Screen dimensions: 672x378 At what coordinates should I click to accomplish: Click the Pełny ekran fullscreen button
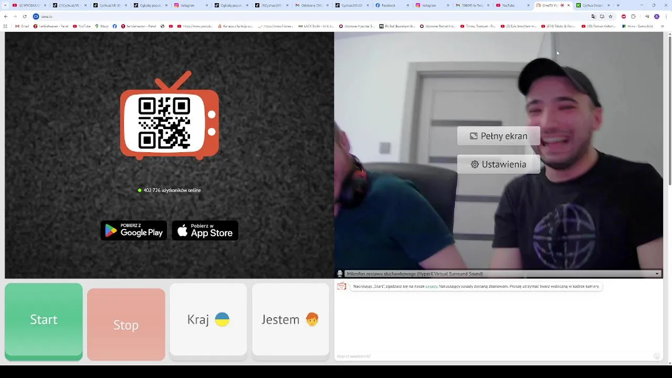[499, 136]
